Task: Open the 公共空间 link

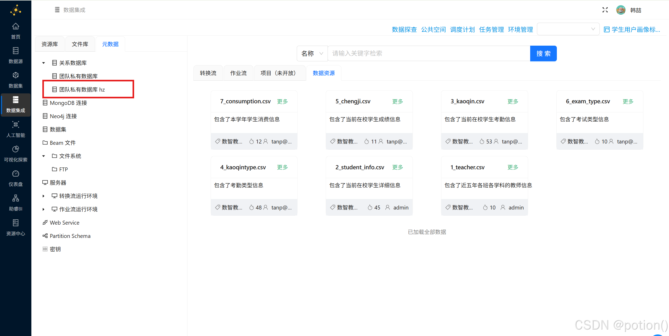Action: pos(433,29)
